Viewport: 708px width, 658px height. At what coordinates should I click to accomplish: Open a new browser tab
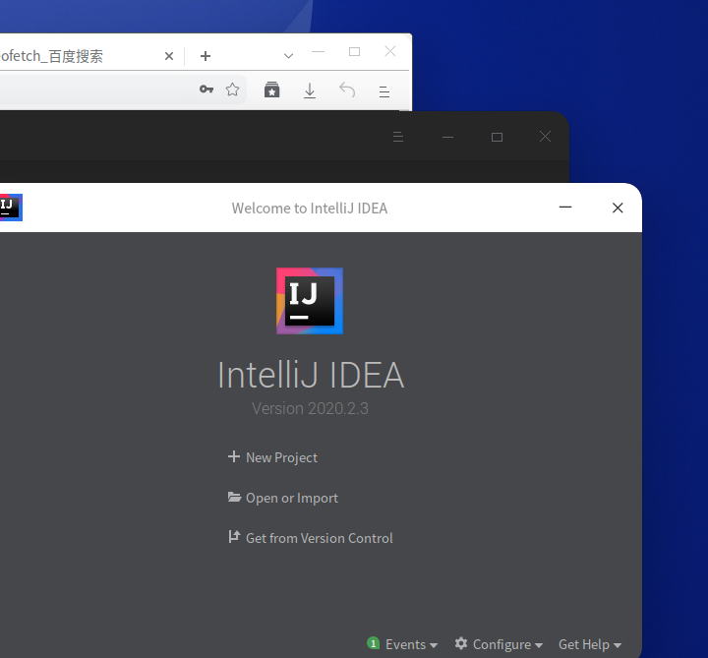coord(206,56)
